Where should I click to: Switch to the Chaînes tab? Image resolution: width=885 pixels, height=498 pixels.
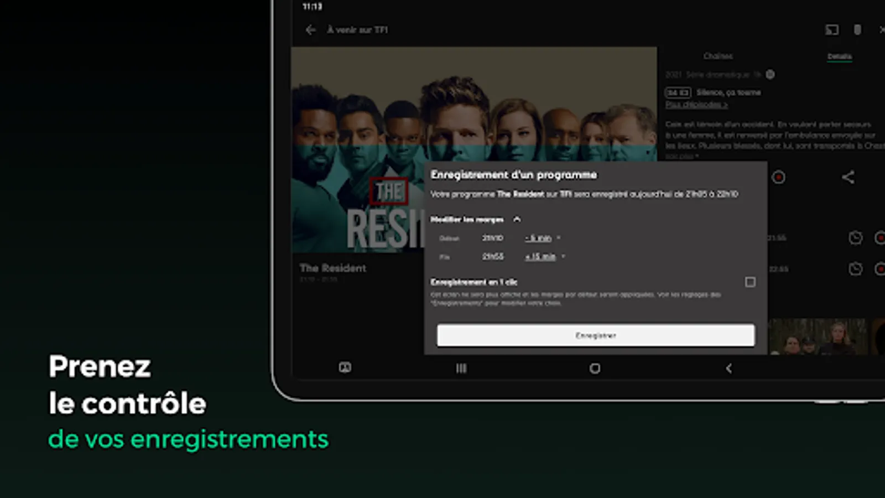[x=718, y=56]
